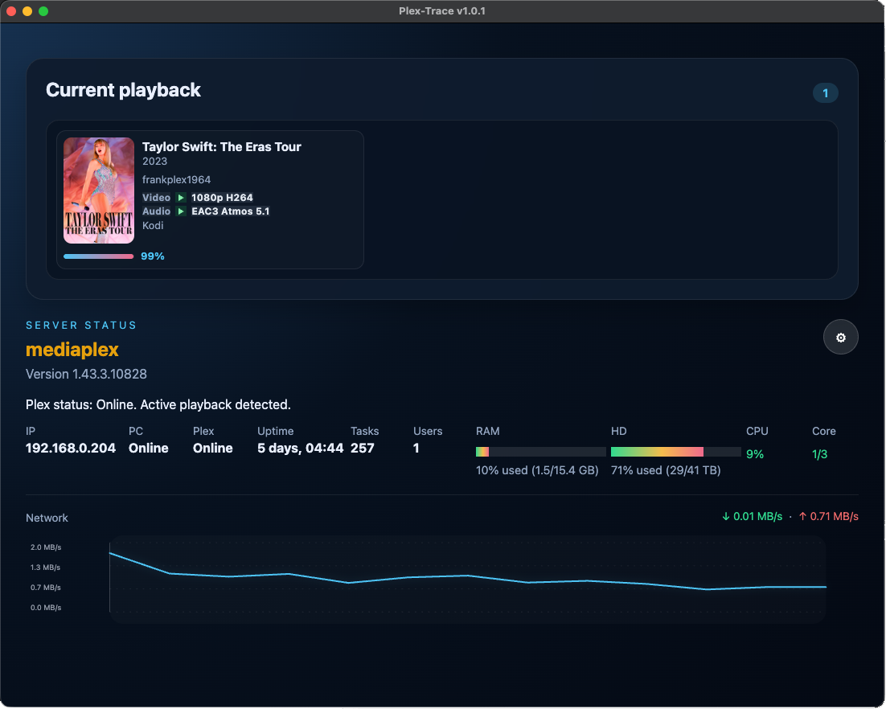This screenshot has height=709, width=886.
Task: Click the Core value 1/3
Action: [x=819, y=454]
